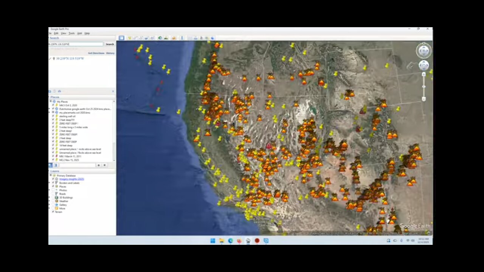Image resolution: width=484 pixels, height=272 pixels.
Task: Enable the 3D Buildings layer checkbox
Action: 53,198
